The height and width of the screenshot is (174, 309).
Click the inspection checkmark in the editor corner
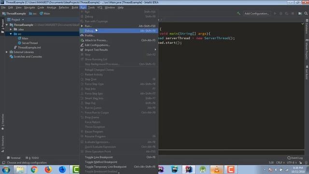pyautogui.click(x=303, y=24)
